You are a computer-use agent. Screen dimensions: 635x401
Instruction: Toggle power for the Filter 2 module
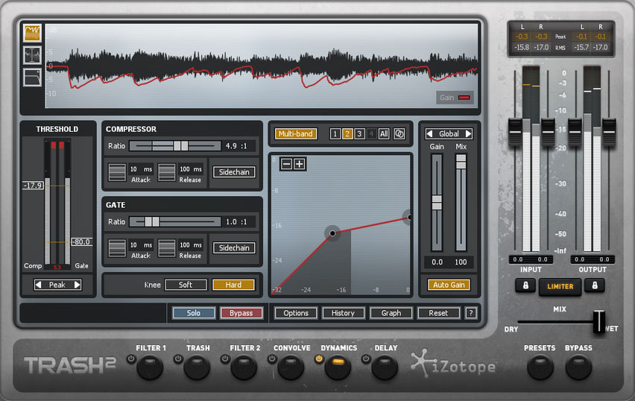click(x=225, y=359)
